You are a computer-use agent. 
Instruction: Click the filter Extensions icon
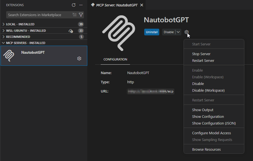(81, 14)
